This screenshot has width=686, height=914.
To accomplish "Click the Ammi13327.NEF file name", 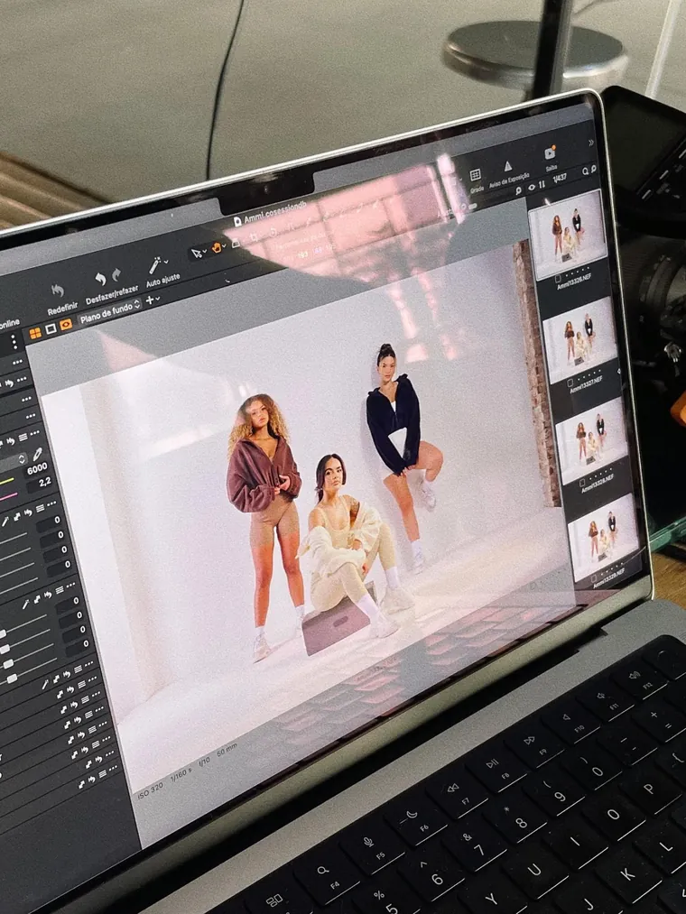I will (586, 385).
